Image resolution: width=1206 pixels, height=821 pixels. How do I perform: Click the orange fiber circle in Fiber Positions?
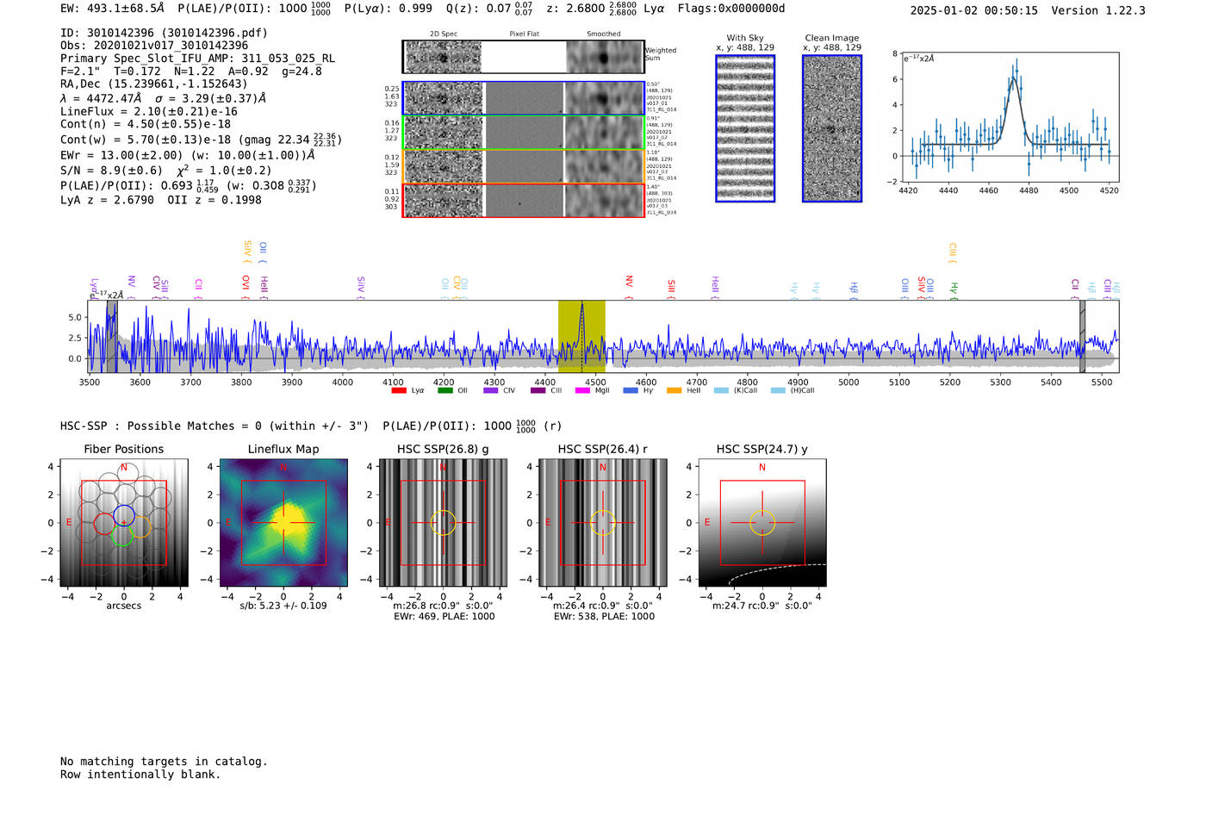coord(141,527)
